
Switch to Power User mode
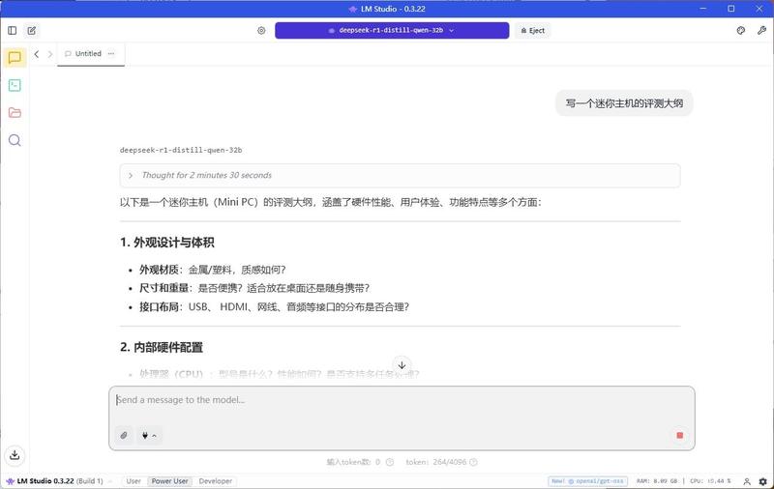[170, 481]
